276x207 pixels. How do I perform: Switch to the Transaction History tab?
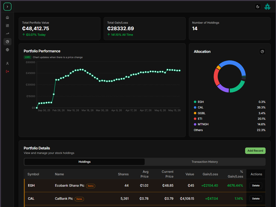[x=204, y=162]
